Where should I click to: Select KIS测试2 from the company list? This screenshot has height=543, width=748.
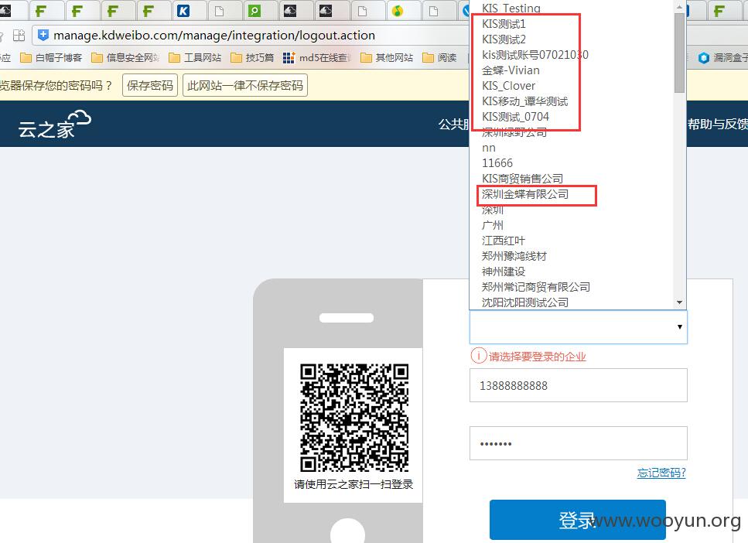pyautogui.click(x=504, y=39)
